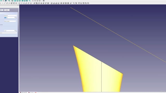Open the subtractive primitive dropdown arrow
This screenshot has height=93, width=166.
(x=50, y=3)
